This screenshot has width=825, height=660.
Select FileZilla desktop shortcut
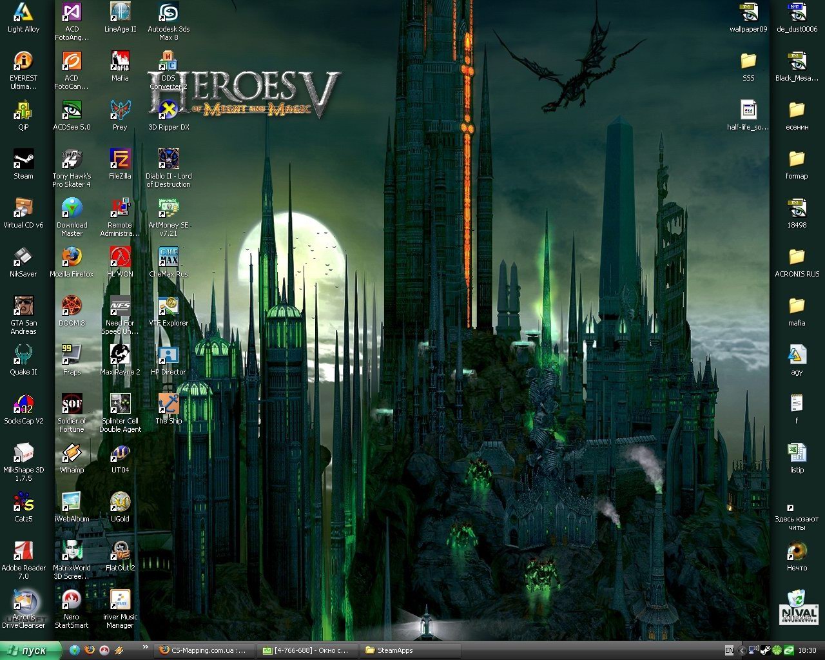click(120, 160)
